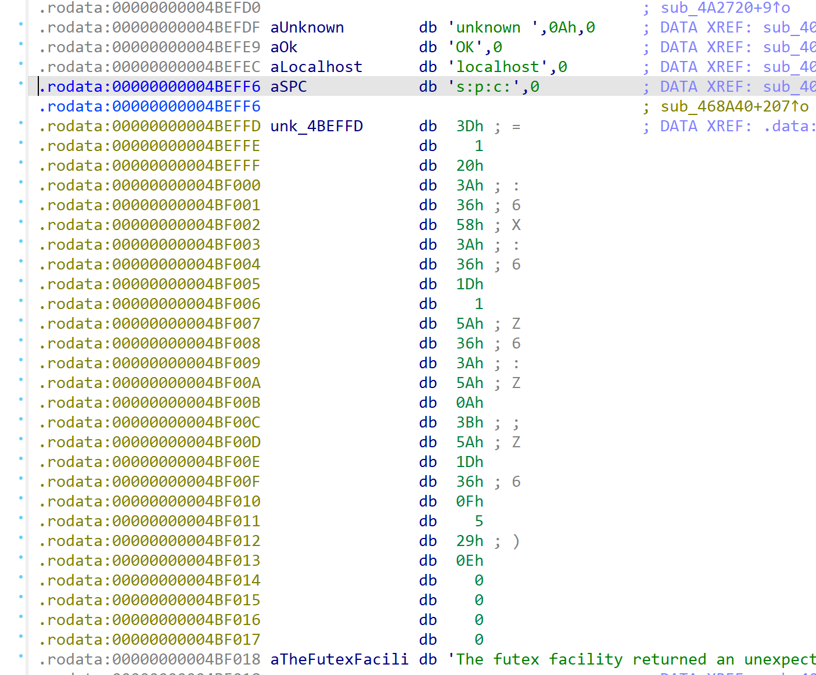Click the 58h byte value at 4BF002
Viewport: 816px width, 675px height.
pos(469,225)
